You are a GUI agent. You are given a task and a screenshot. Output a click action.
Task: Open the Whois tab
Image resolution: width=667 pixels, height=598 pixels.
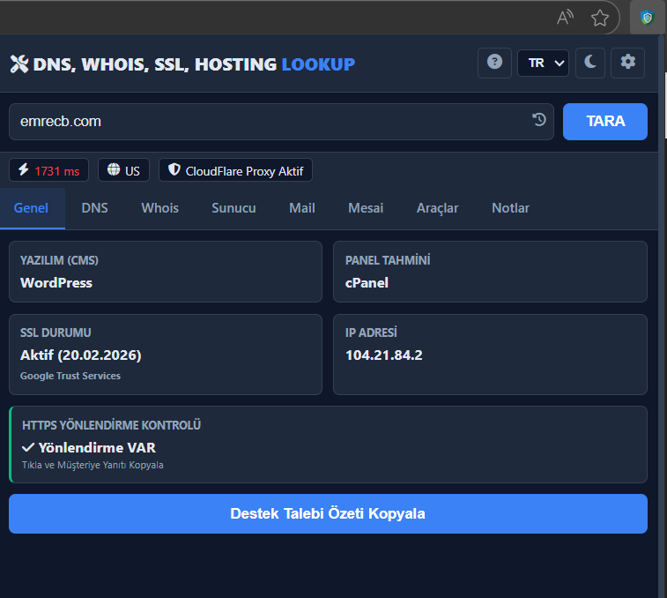tap(160, 208)
